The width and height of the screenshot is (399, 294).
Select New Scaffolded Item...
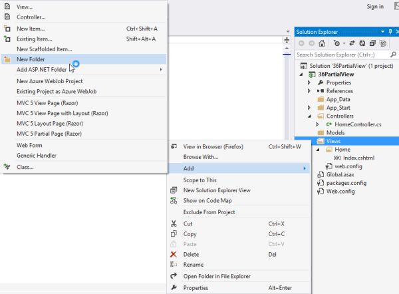45,49
